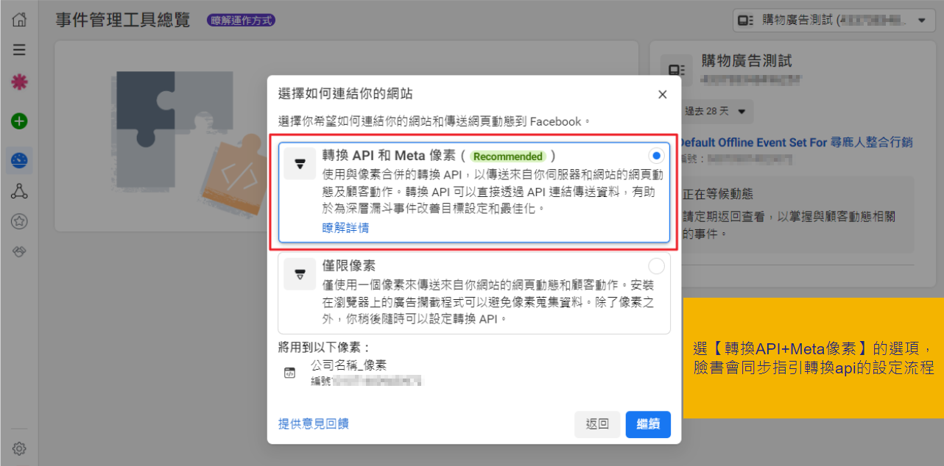
Task: Click the home icon in left sidebar
Action: tap(20, 20)
